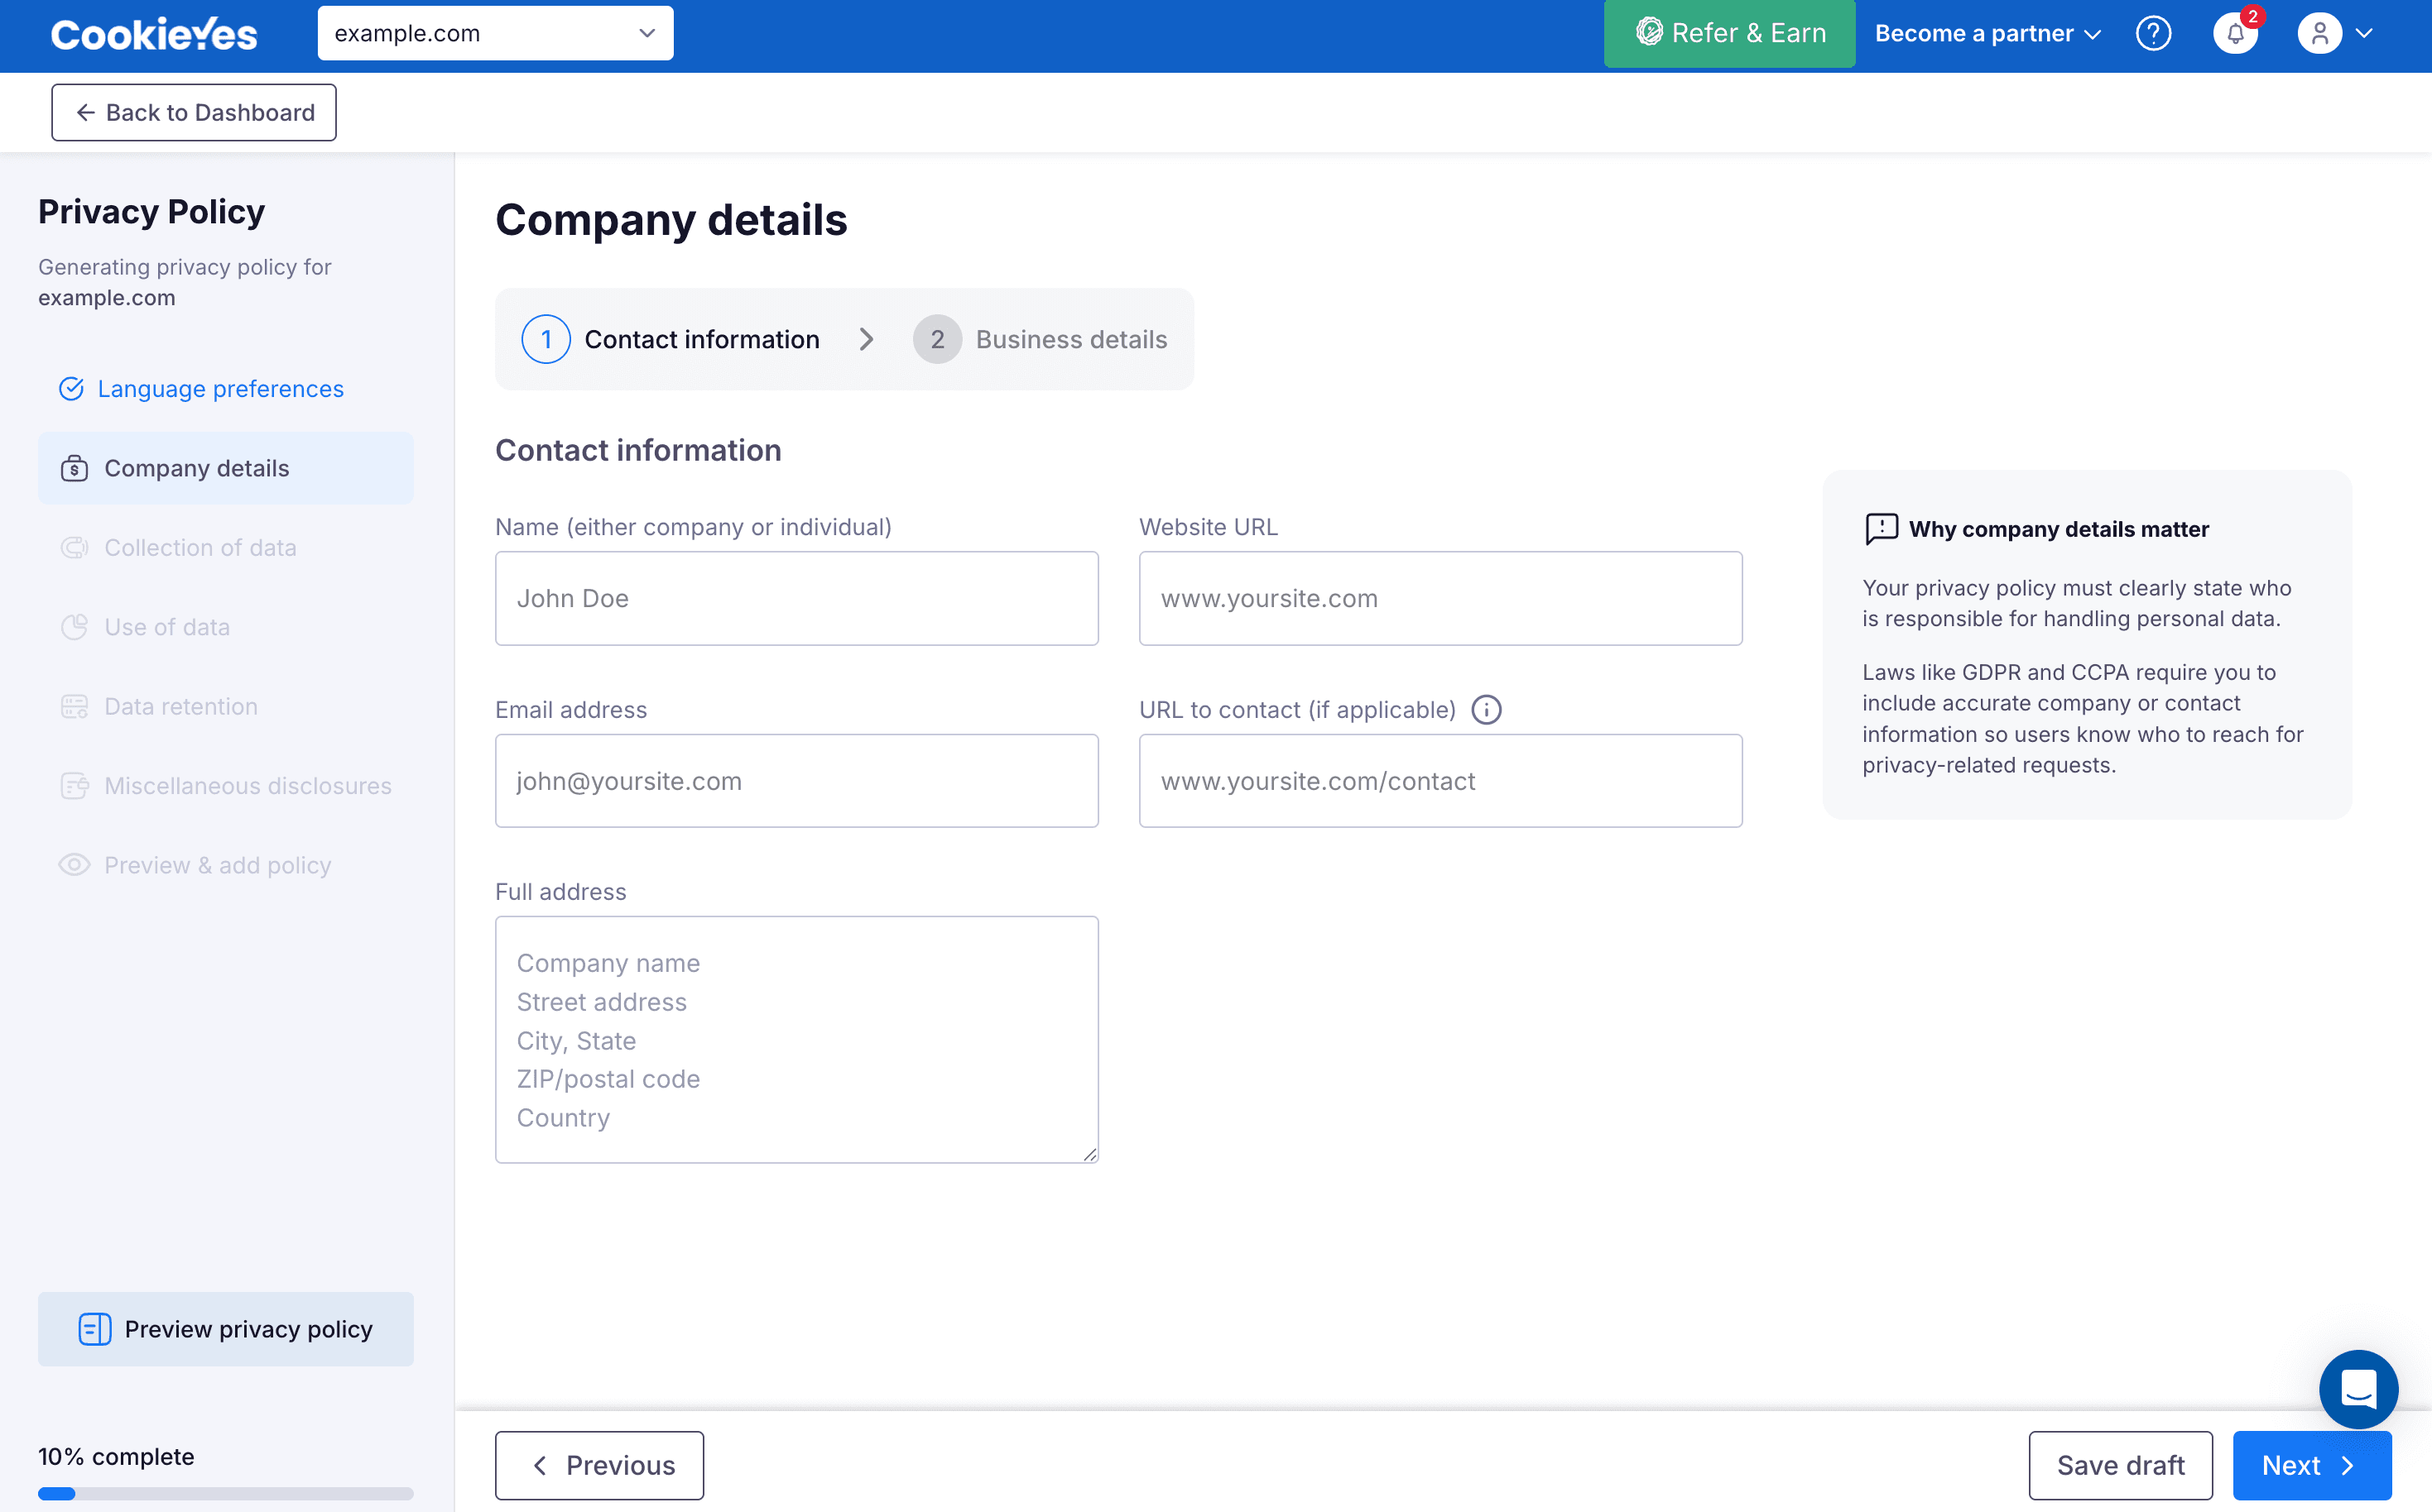Image resolution: width=2432 pixels, height=1512 pixels.
Task: Focus the Website URL input field
Action: pos(1440,598)
